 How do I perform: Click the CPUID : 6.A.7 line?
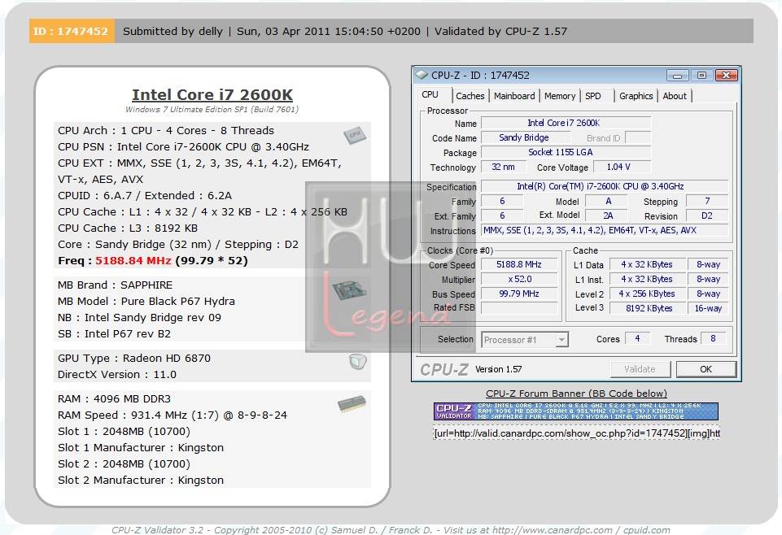click(145, 195)
